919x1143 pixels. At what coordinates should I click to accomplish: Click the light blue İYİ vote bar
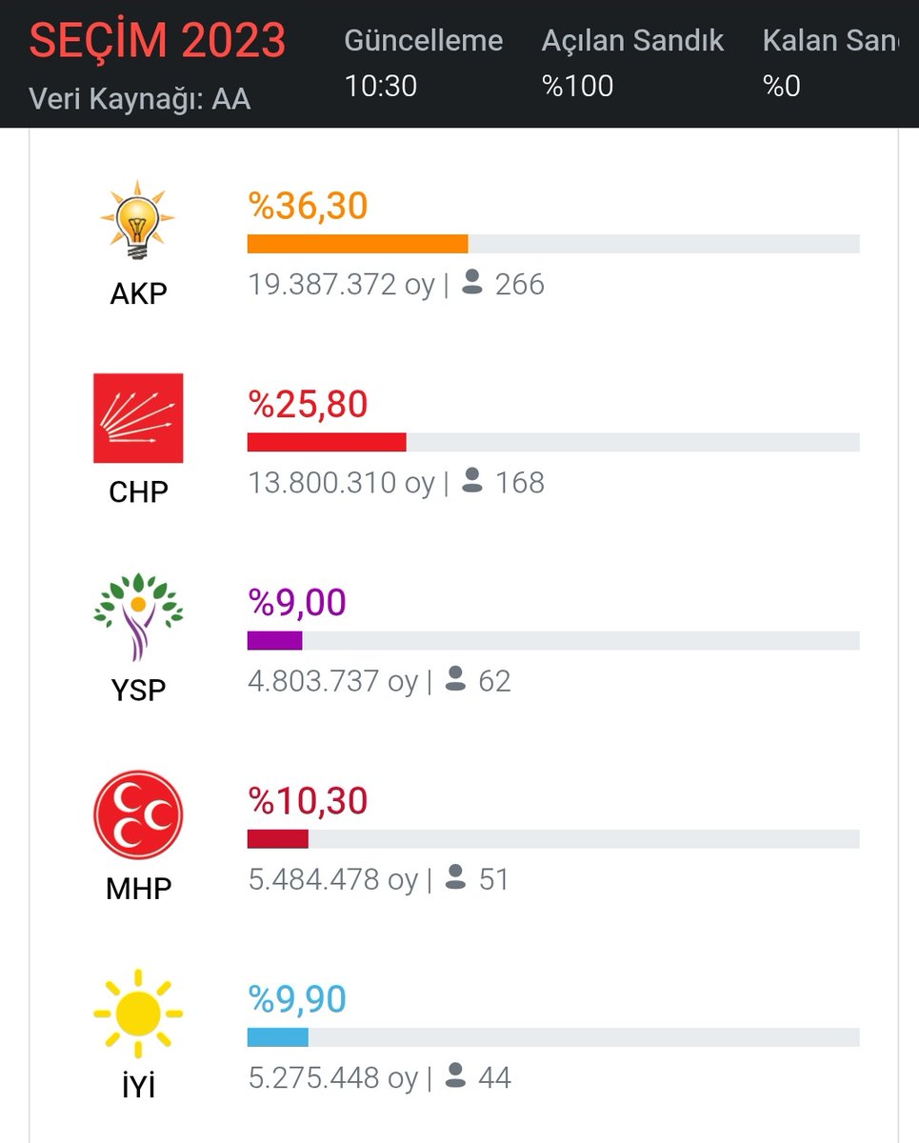(x=278, y=1037)
